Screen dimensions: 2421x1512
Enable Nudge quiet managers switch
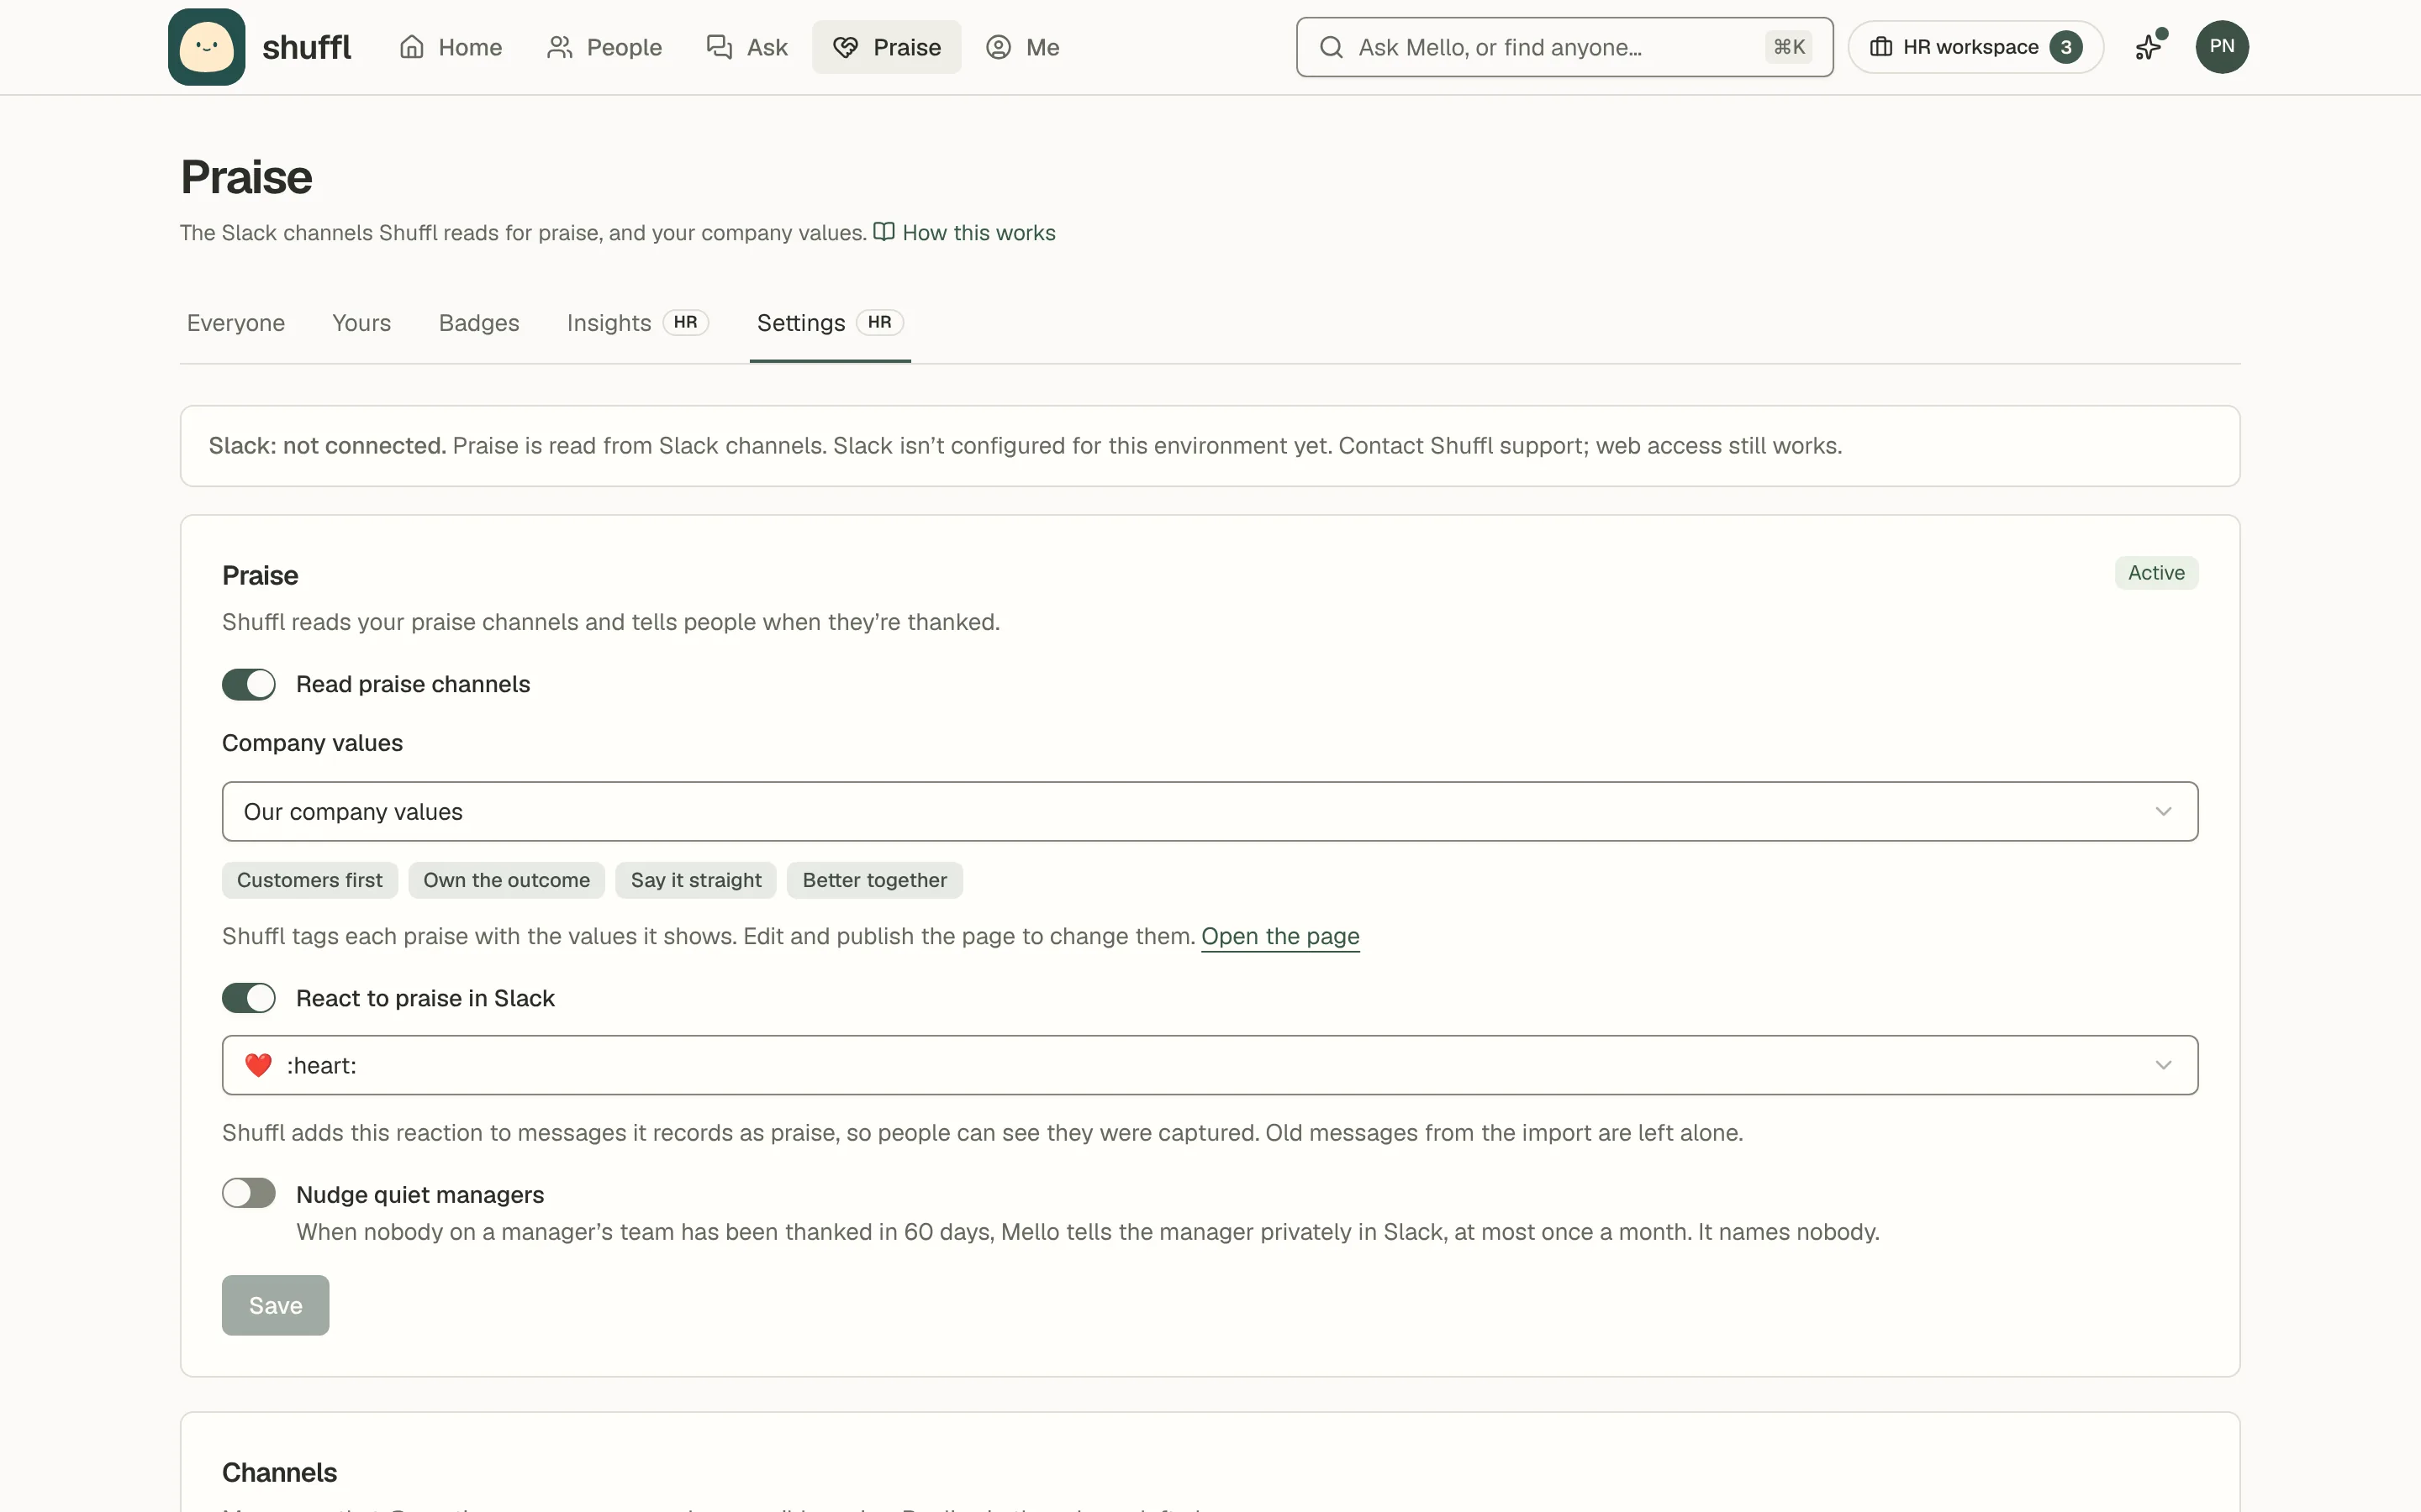249,1193
